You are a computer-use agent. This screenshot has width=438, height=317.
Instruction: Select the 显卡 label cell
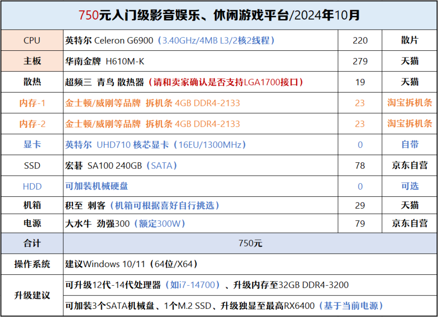pyautogui.click(x=32, y=144)
